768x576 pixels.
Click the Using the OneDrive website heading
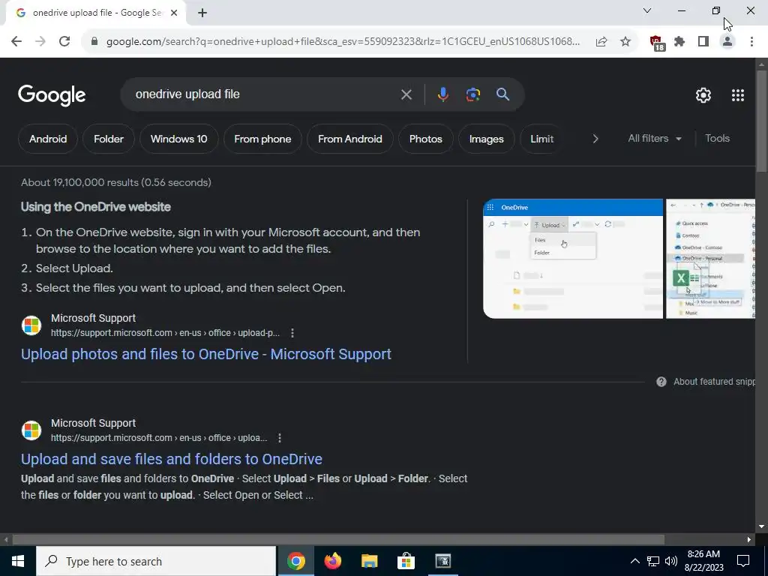[x=96, y=207]
